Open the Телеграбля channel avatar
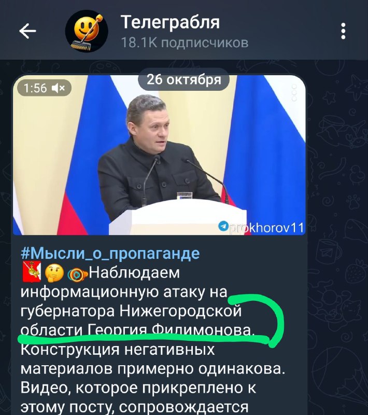 pyautogui.click(x=87, y=31)
